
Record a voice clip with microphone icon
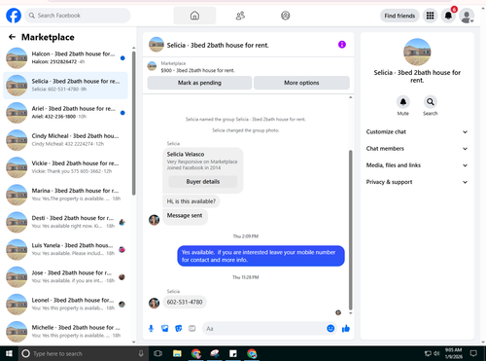point(151,329)
